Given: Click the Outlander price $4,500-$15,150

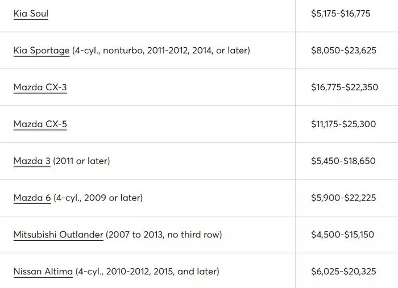Looking at the screenshot, I should click(x=342, y=235).
